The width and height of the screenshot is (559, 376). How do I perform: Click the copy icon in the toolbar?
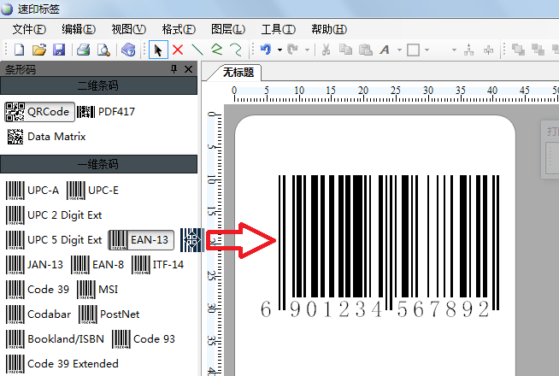(x=345, y=50)
